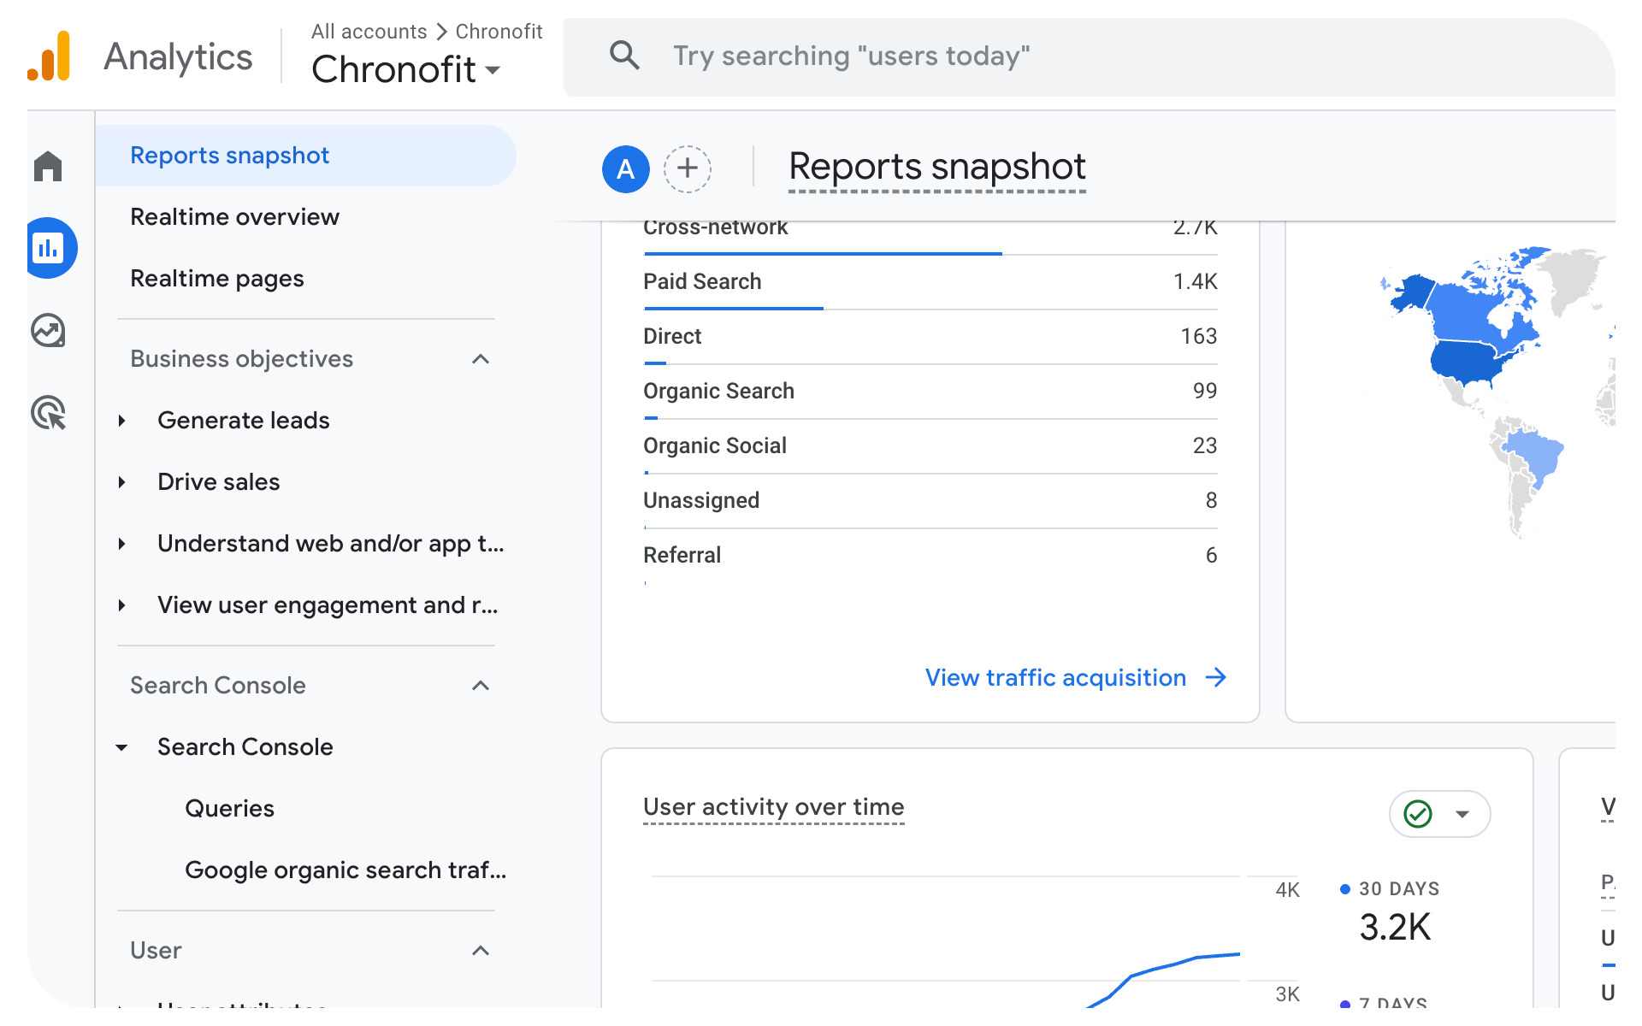Expand the Generate leads triangle
The image size is (1642, 1026).
(122, 421)
